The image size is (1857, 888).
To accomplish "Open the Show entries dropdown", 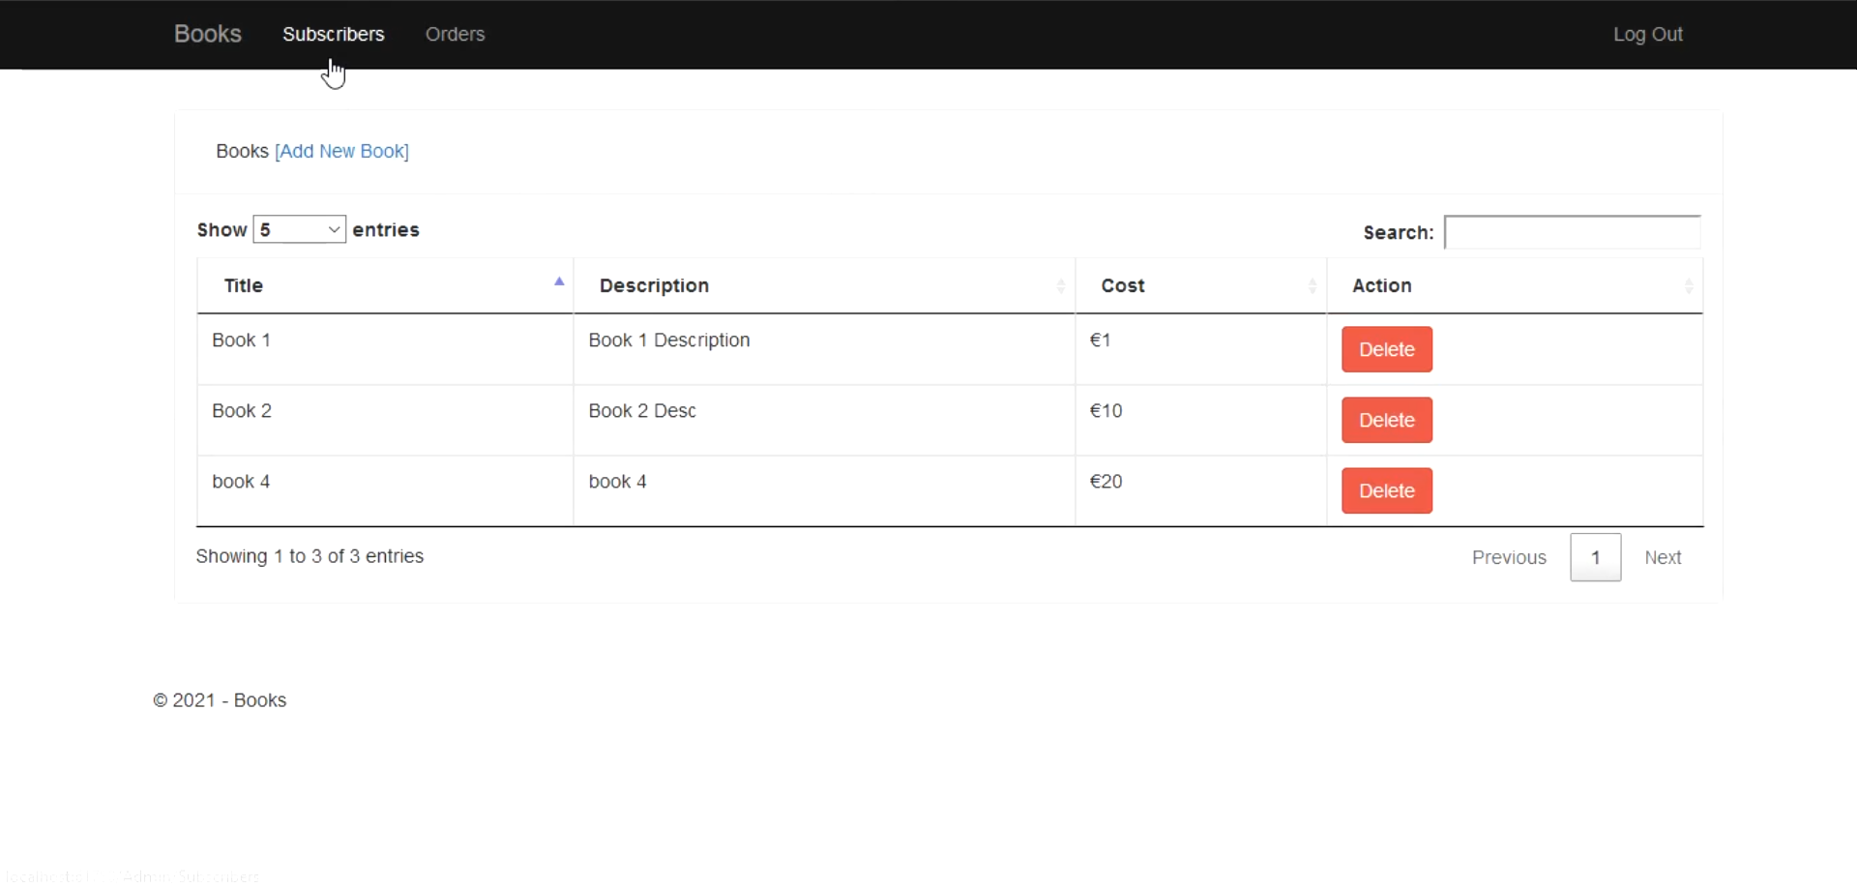I will [x=299, y=229].
